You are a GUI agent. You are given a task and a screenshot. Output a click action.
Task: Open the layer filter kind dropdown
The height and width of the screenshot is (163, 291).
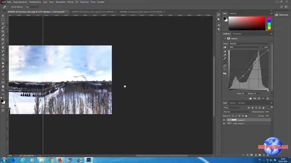tap(232, 108)
